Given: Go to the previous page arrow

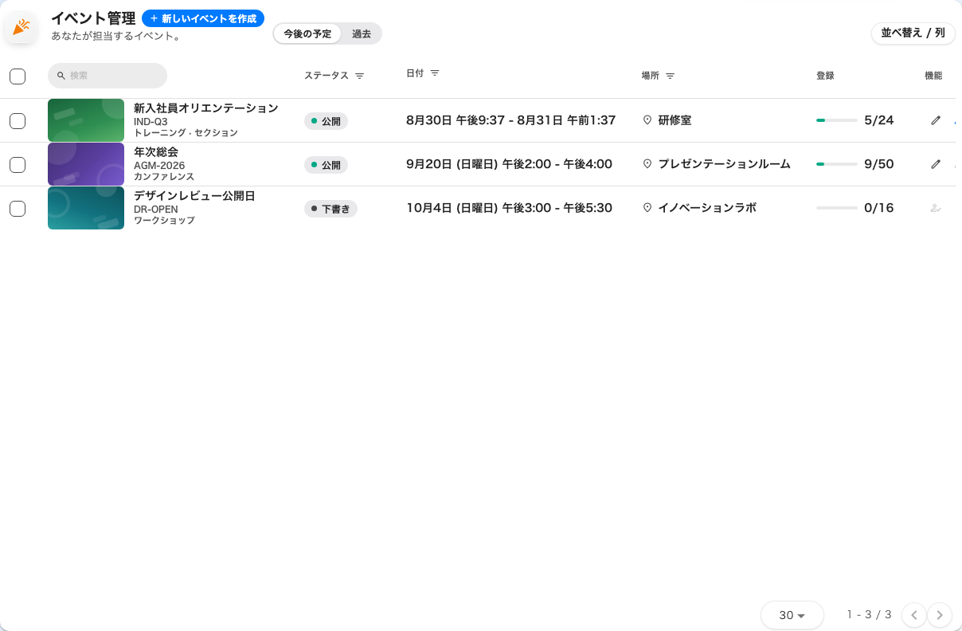Looking at the screenshot, I should pyautogui.click(x=914, y=615).
